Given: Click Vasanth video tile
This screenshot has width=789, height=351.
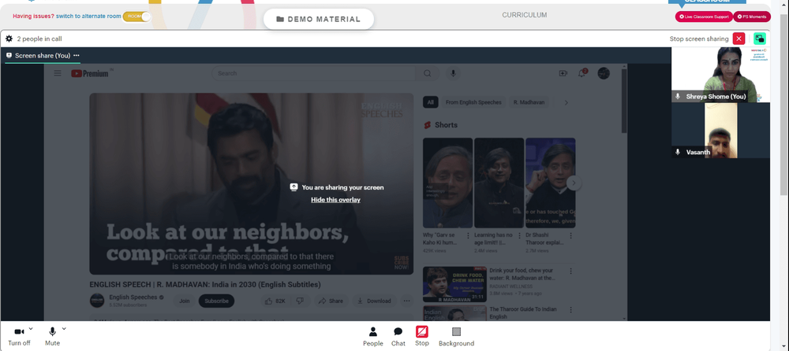Looking at the screenshot, I should pyautogui.click(x=720, y=131).
